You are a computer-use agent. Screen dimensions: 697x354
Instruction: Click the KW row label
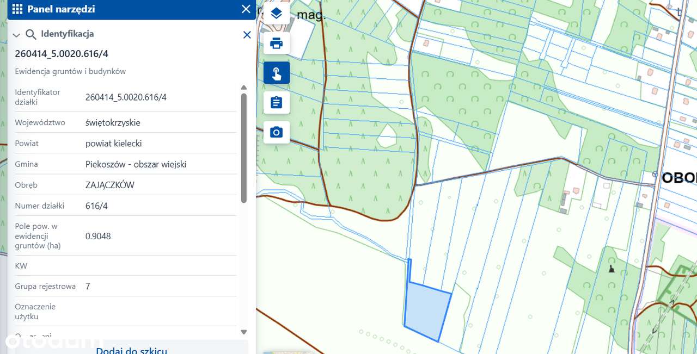pos(21,266)
